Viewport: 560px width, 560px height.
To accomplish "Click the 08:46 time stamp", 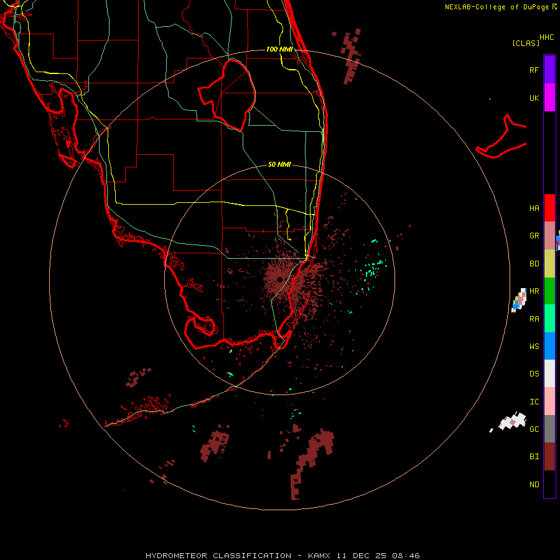I will click(406, 556).
